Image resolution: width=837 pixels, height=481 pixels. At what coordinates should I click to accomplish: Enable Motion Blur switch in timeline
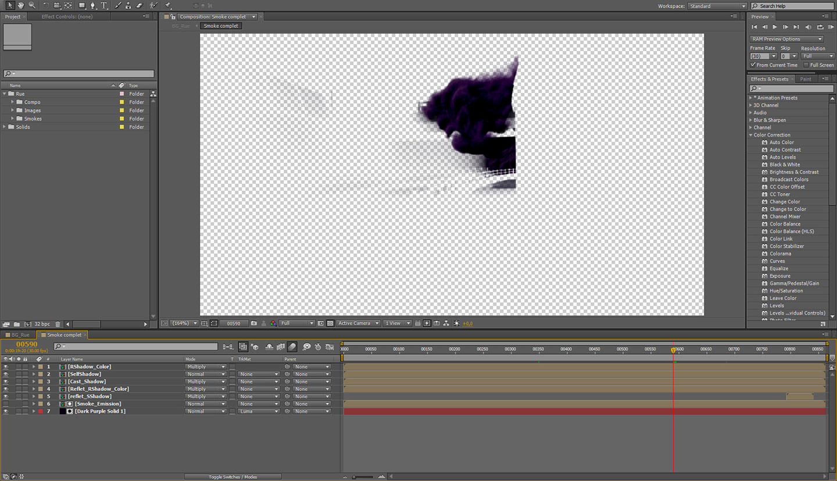[x=292, y=347]
